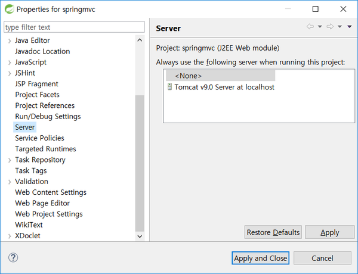The width and height of the screenshot is (358, 274).
Task: Click the Apply and Close button
Action: tap(260, 258)
